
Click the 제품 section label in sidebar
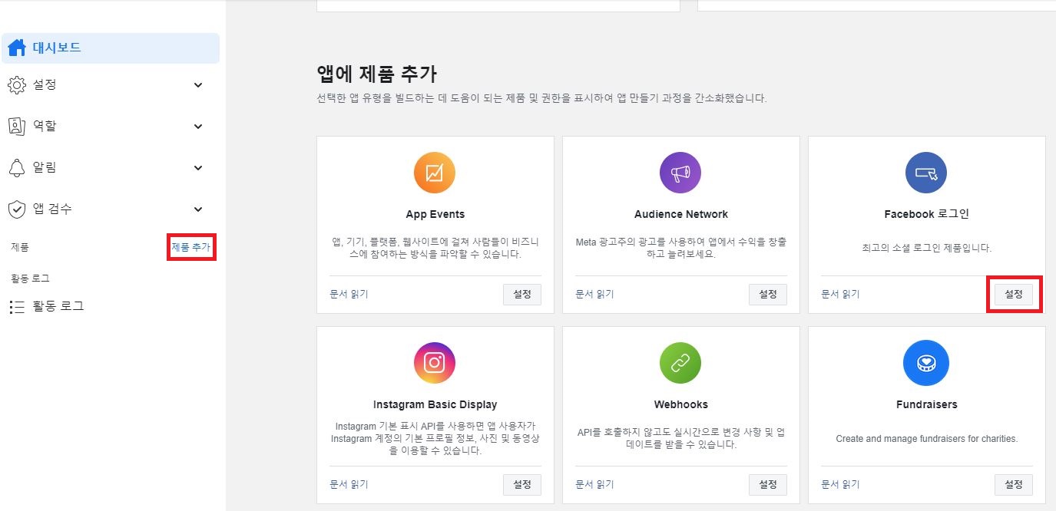point(21,248)
